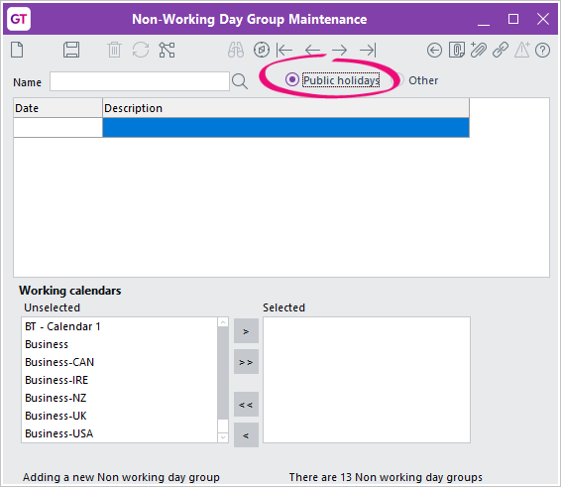Select BT - Calendar 1 entry
The image size is (561, 487).
coord(62,326)
